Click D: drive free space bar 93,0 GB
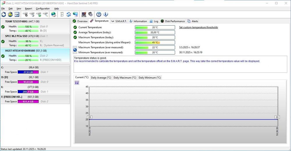Image resolution: width=291 pixels, height=151 pixels. (28, 82)
